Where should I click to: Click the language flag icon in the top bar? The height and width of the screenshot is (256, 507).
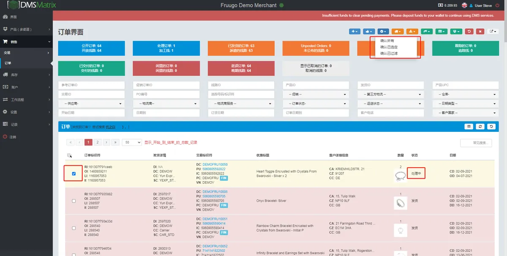(x=465, y=5)
